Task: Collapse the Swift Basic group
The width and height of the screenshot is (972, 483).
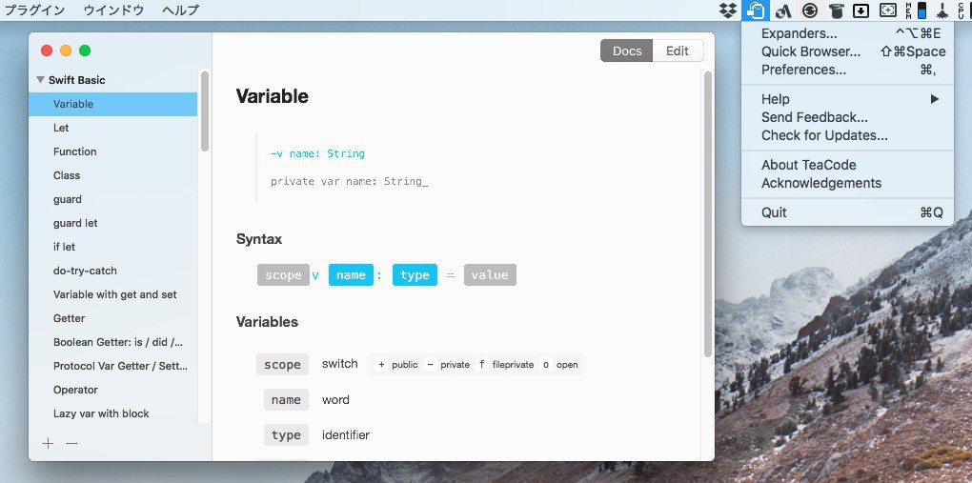Action: click(x=40, y=80)
